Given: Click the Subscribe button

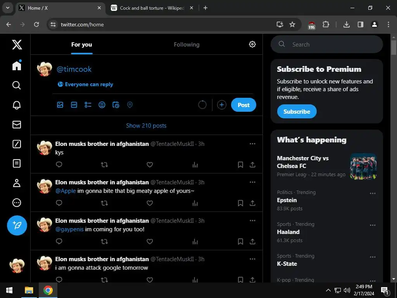Looking at the screenshot, I should pos(297,111).
